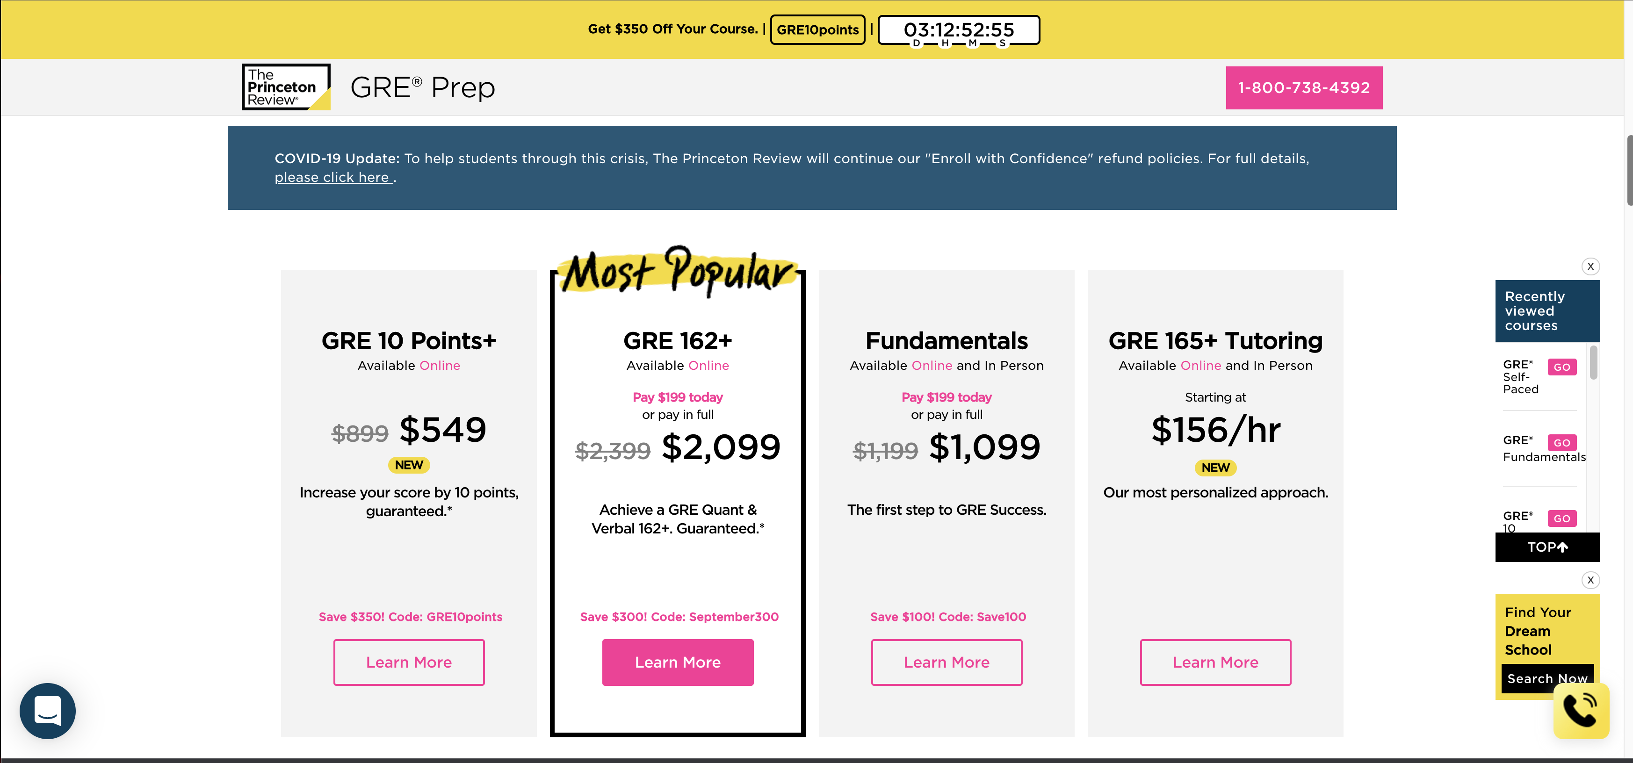This screenshot has width=1633, height=763.
Task: Click the countdown timer in banner
Action: pos(959,30)
